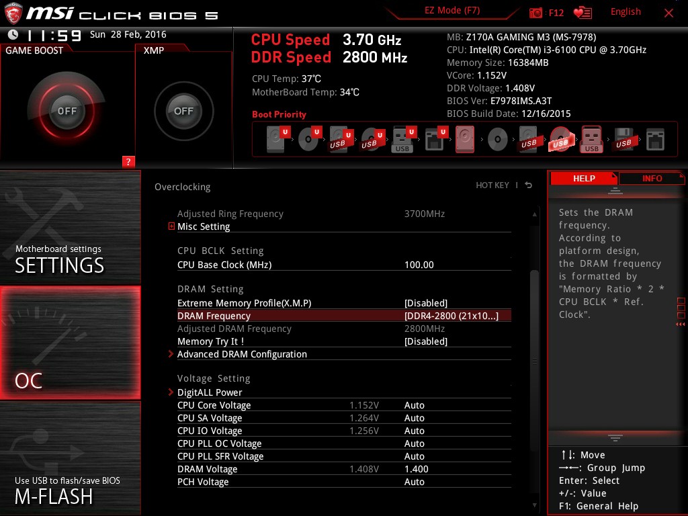The width and height of the screenshot is (688, 516).
Task: Select the UEFI USB hard disk boot icon
Action: coord(341,140)
